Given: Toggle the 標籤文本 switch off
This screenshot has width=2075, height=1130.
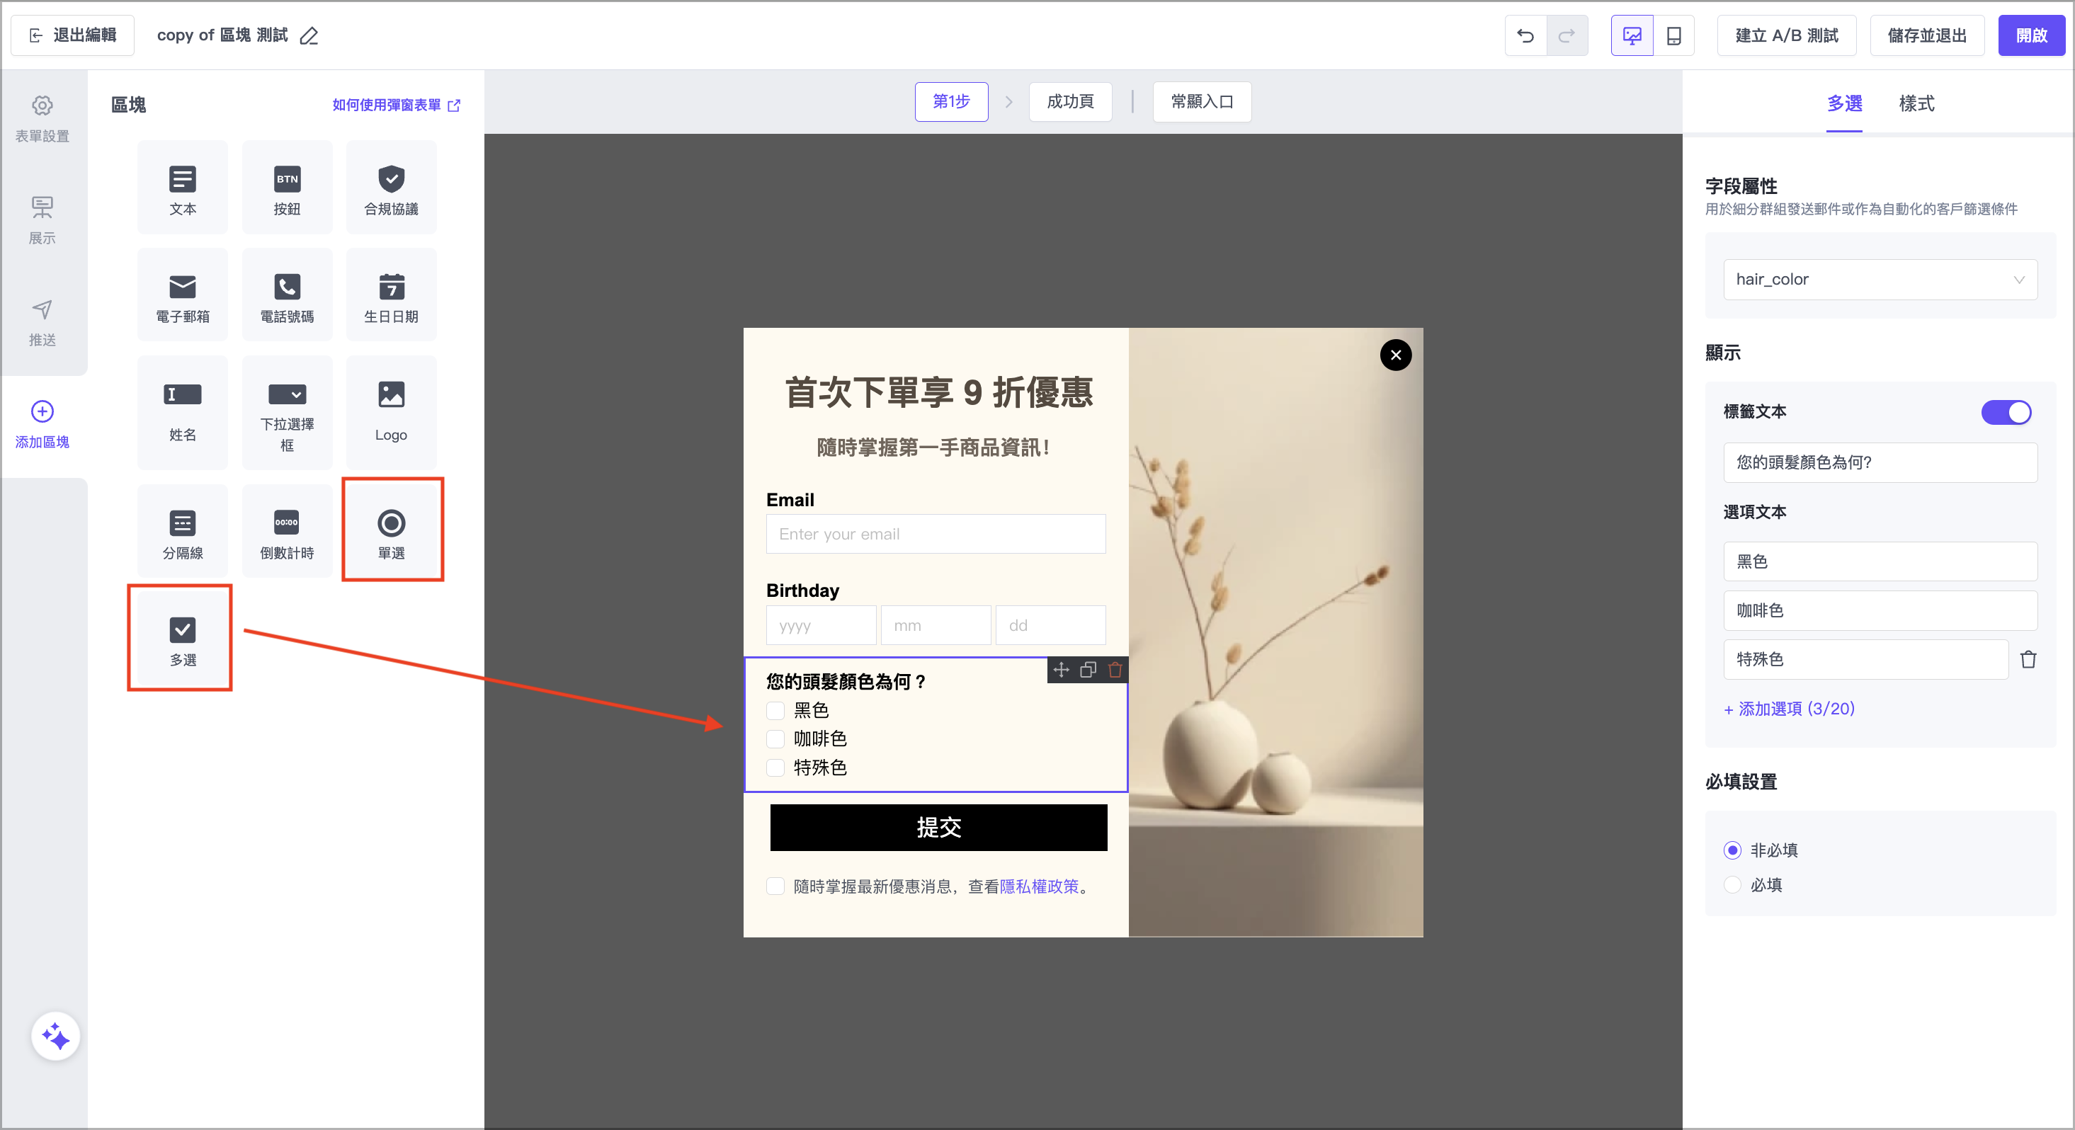Looking at the screenshot, I should (x=2005, y=411).
